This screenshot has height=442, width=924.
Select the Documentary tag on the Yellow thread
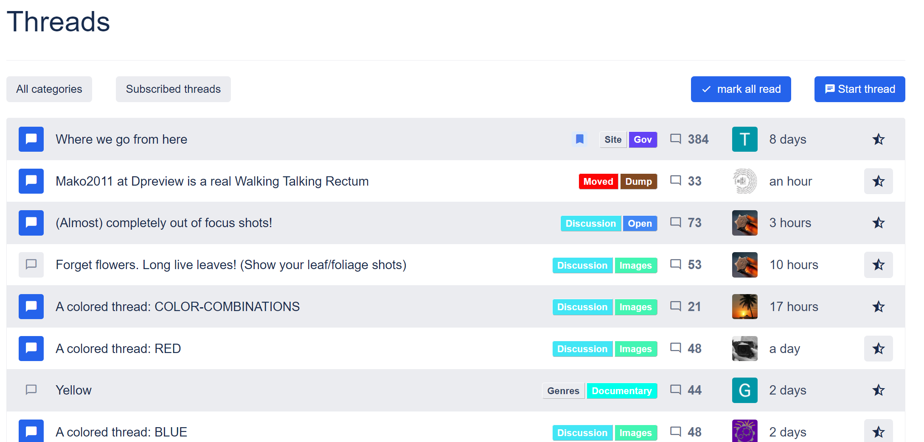(x=621, y=391)
